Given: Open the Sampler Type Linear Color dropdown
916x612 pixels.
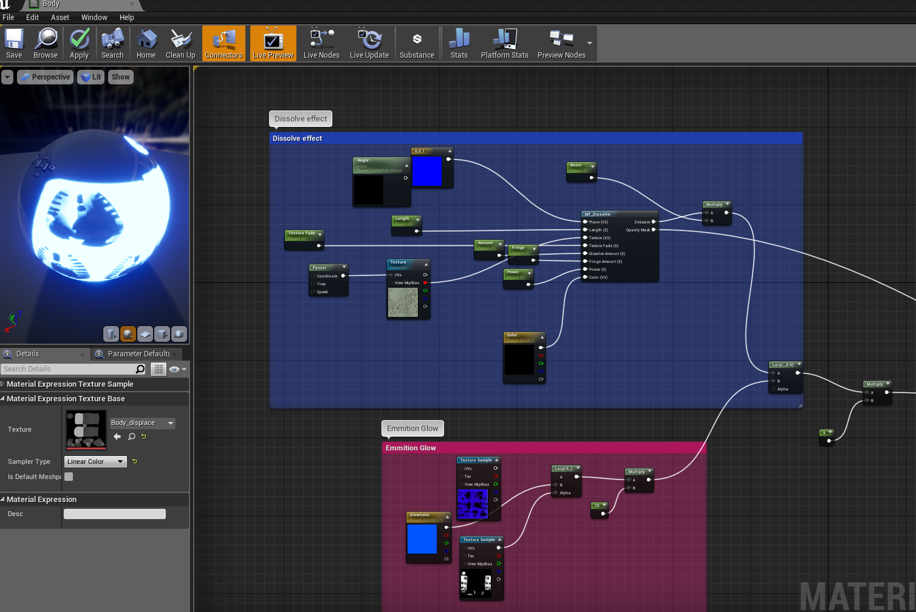Looking at the screenshot, I should (95, 461).
